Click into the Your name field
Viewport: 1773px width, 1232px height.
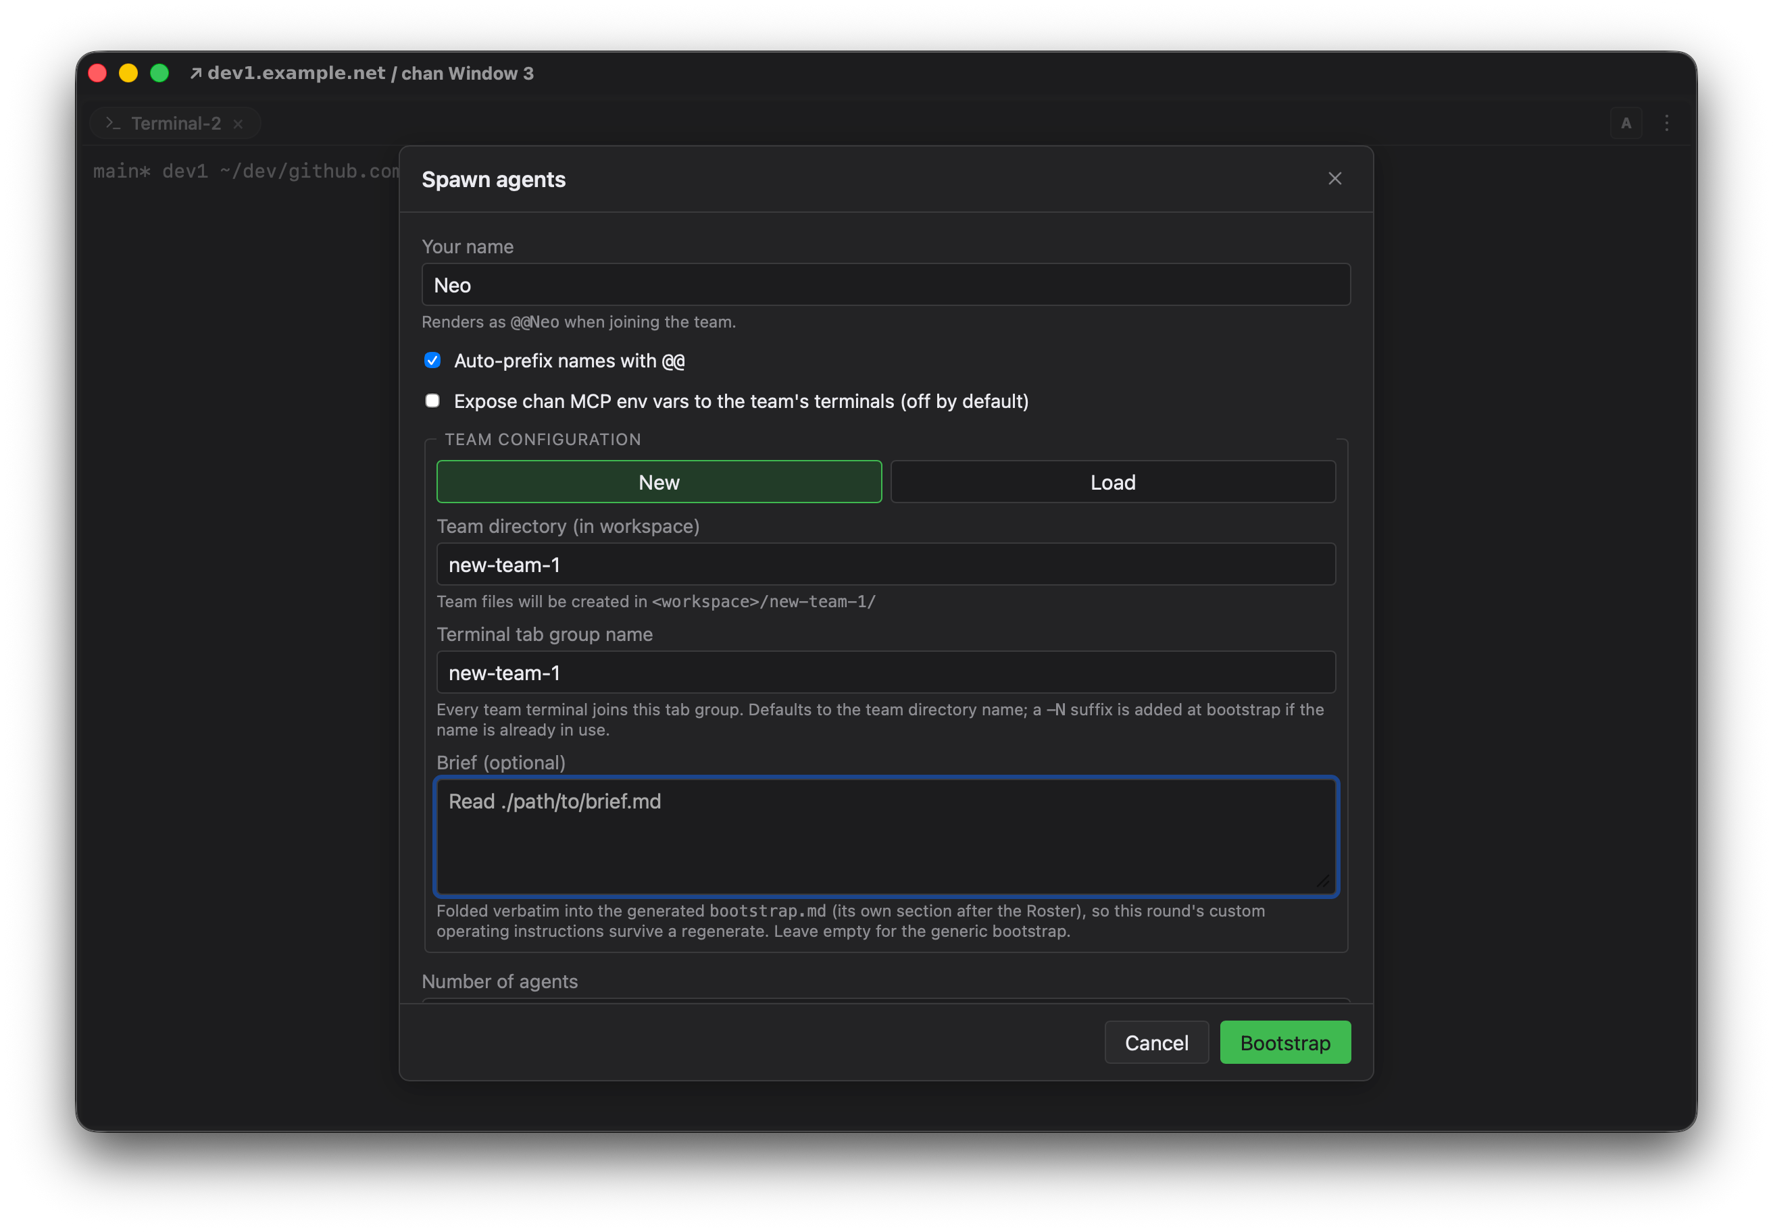(x=886, y=285)
